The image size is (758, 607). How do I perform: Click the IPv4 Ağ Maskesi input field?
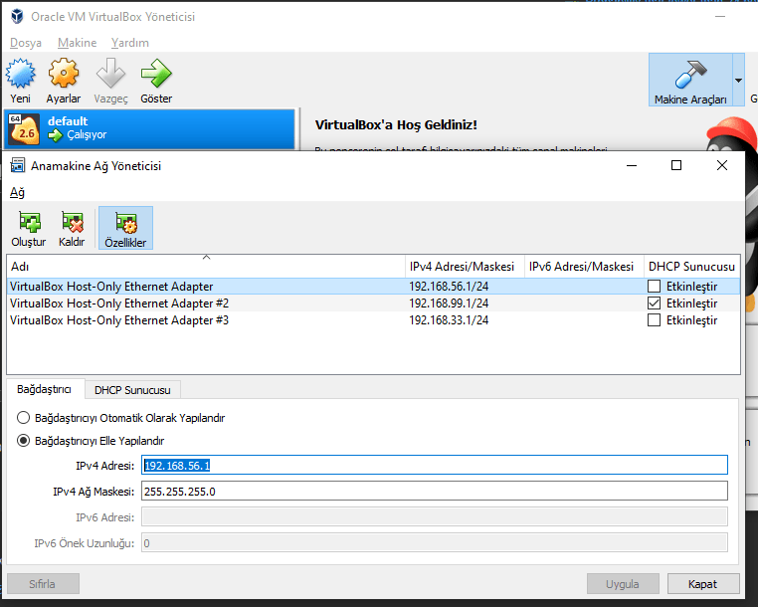click(434, 491)
